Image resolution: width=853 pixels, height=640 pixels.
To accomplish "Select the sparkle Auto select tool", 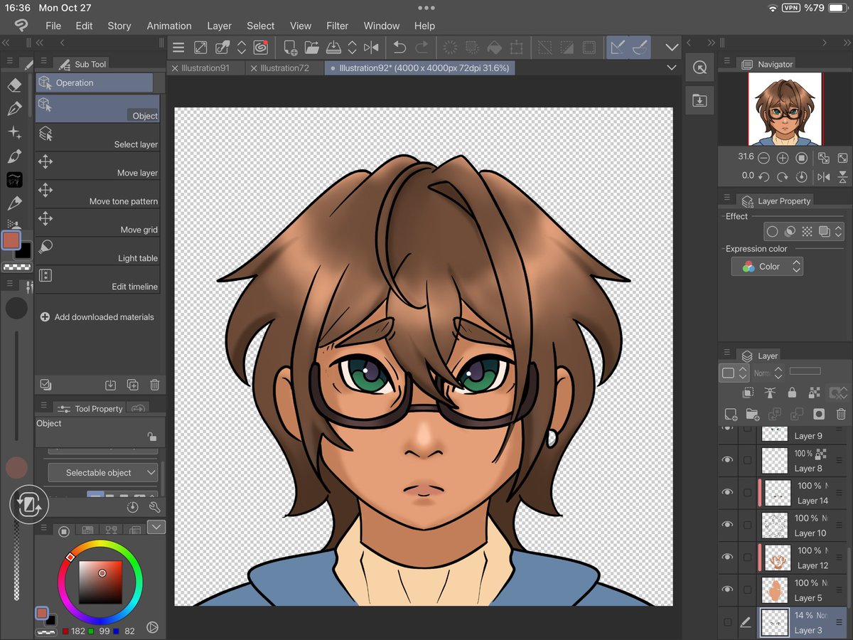I will click(x=14, y=133).
